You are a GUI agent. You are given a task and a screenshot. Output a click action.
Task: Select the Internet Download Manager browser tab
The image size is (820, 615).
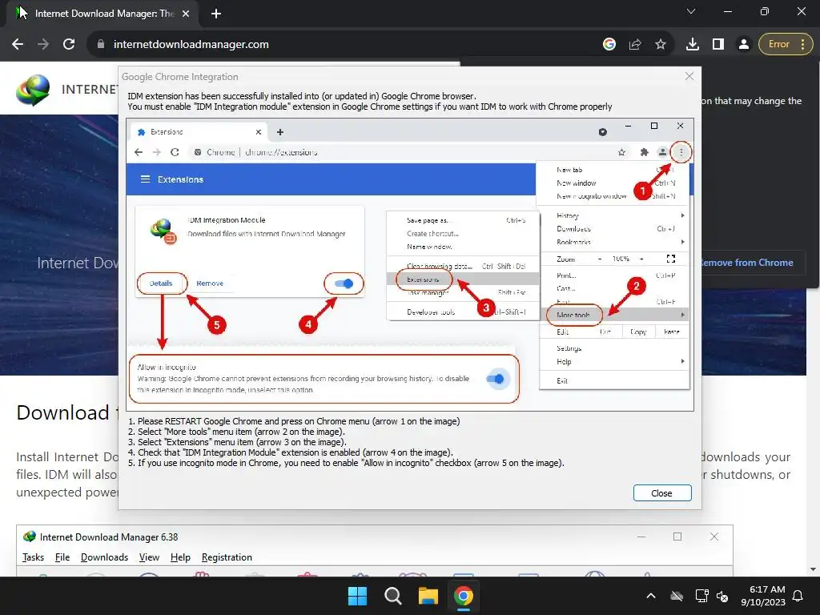tap(102, 14)
